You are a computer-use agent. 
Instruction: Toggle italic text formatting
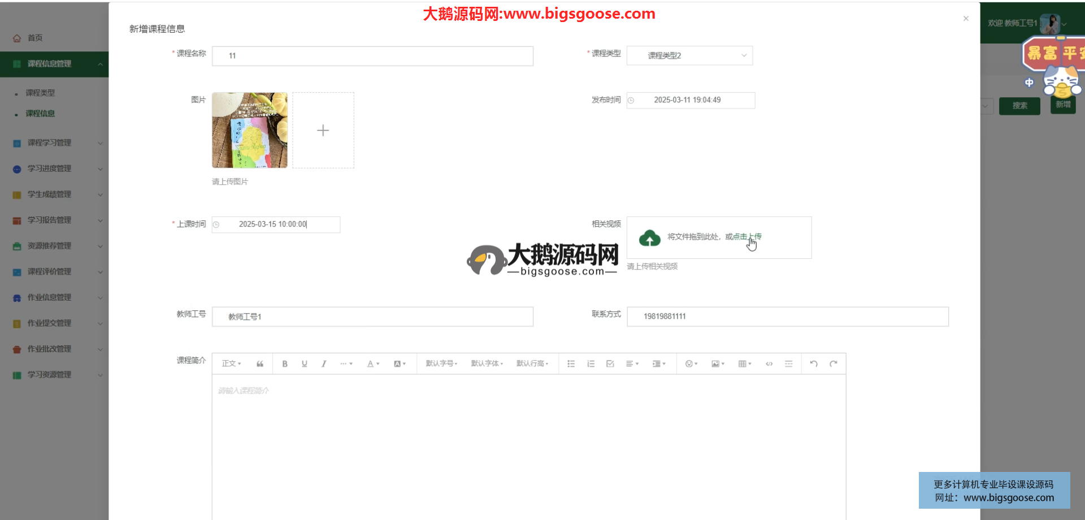point(324,364)
